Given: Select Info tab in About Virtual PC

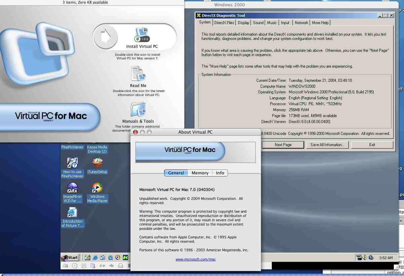Looking at the screenshot, I should (x=220, y=173).
